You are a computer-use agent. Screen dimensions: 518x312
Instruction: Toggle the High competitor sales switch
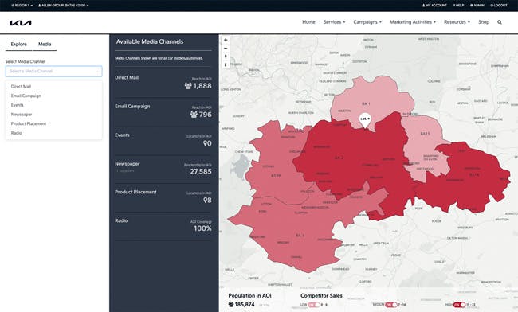[459, 305]
